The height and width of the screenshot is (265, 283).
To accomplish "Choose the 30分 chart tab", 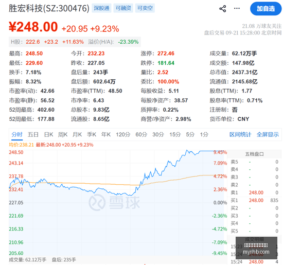I will pyautogui.click(x=158, y=134).
